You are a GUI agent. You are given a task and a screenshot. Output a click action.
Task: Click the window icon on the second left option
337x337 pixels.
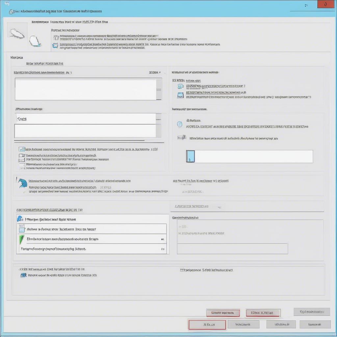22,155
